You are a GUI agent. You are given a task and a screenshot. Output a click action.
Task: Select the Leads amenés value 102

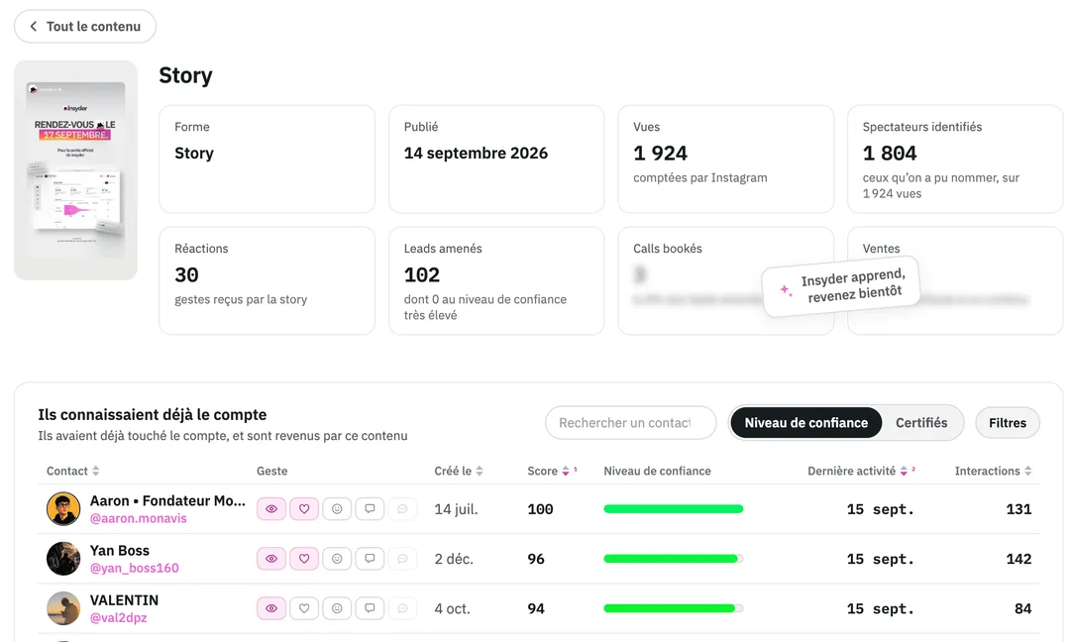click(422, 275)
